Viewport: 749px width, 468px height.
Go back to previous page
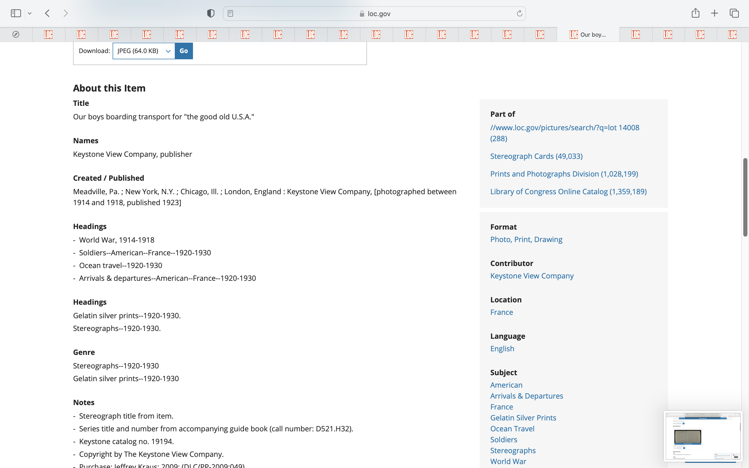(x=47, y=13)
